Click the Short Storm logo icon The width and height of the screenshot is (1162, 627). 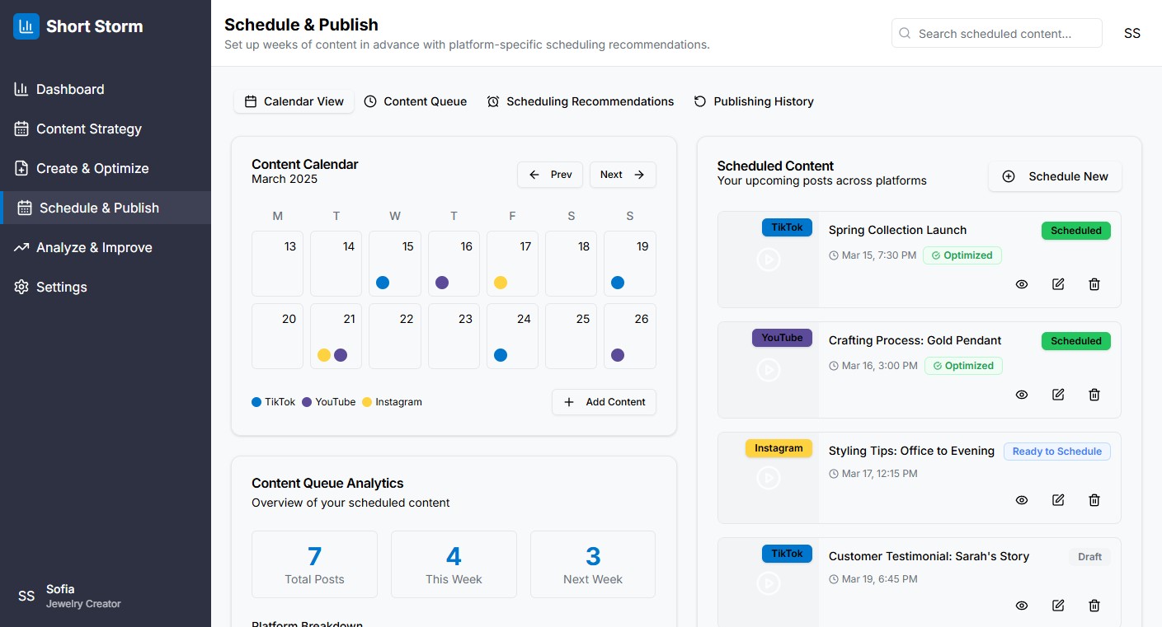[x=26, y=26]
